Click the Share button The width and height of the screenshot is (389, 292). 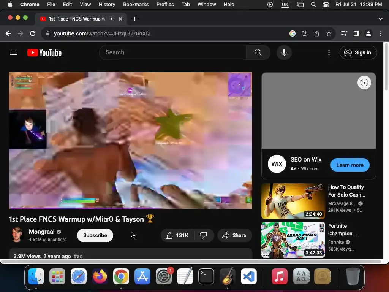click(x=234, y=235)
